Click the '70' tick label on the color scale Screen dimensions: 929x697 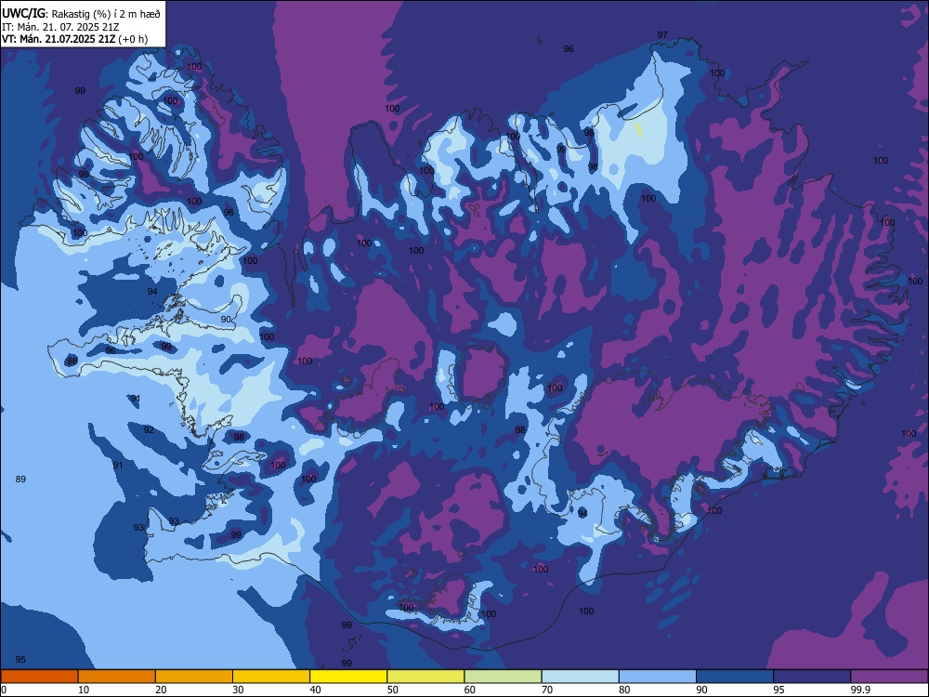point(547,690)
